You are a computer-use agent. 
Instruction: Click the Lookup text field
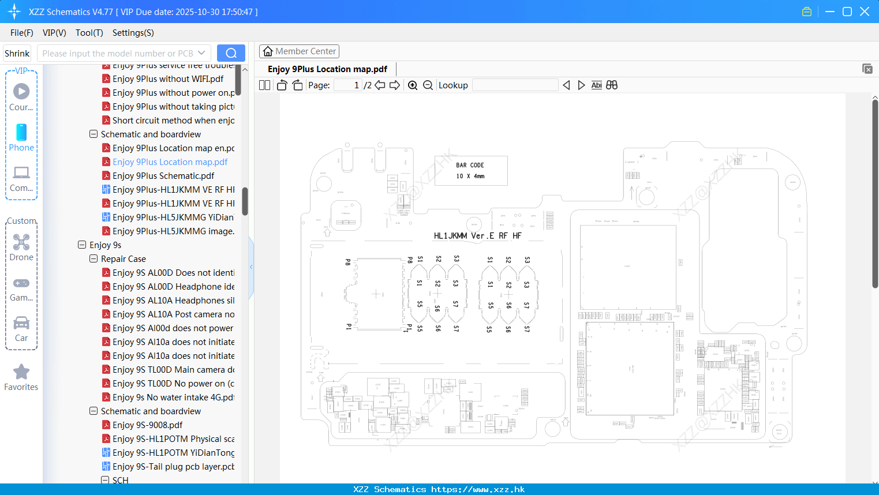tap(515, 85)
